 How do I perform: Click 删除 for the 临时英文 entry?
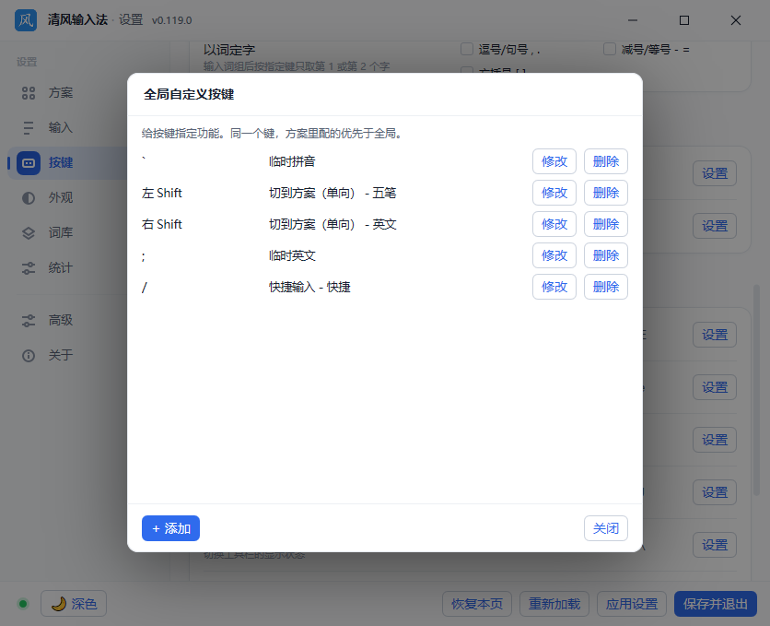click(x=605, y=255)
